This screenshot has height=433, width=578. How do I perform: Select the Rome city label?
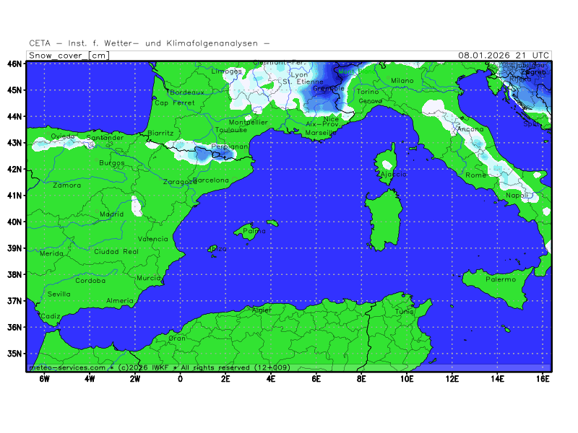pos(476,175)
